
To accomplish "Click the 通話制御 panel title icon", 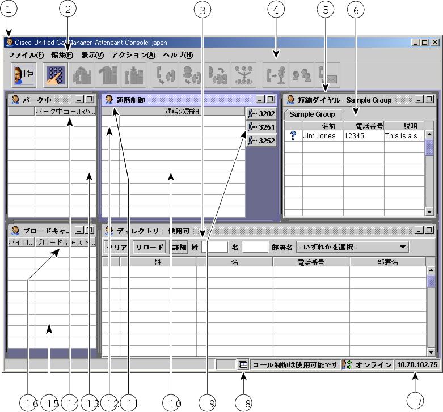I will click(x=109, y=100).
